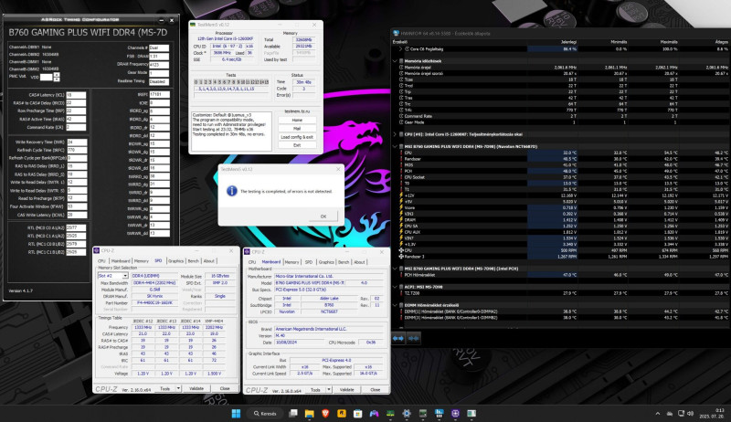Click the yellow app icon on the taskbar
Image resolution: width=731 pixels, height=422 pixels.
[x=342, y=413]
